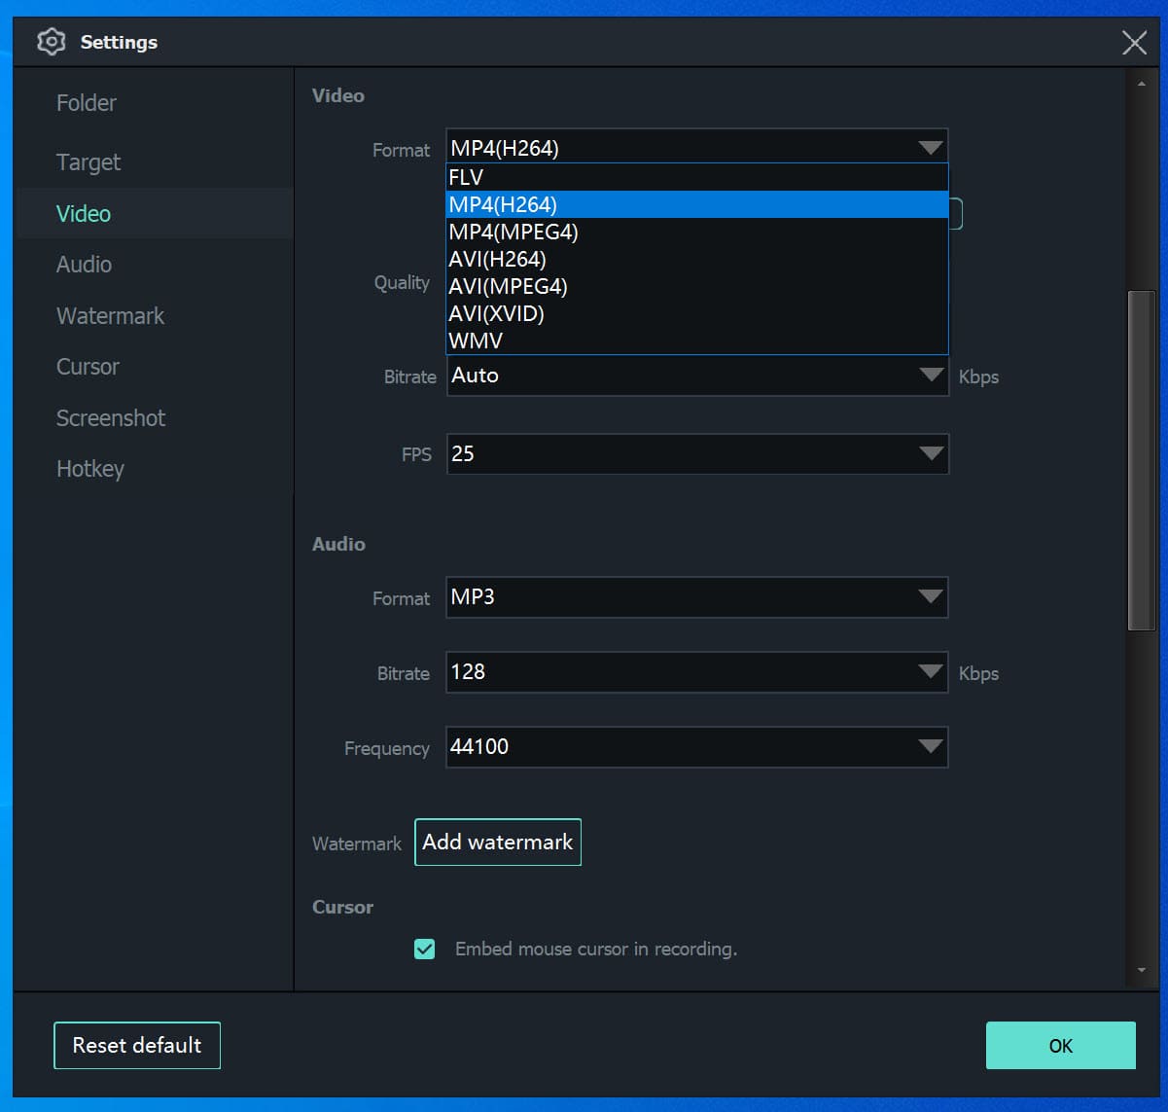1168x1112 pixels.
Task: Click the Add watermark button
Action: pyautogui.click(x=498, y=843)
